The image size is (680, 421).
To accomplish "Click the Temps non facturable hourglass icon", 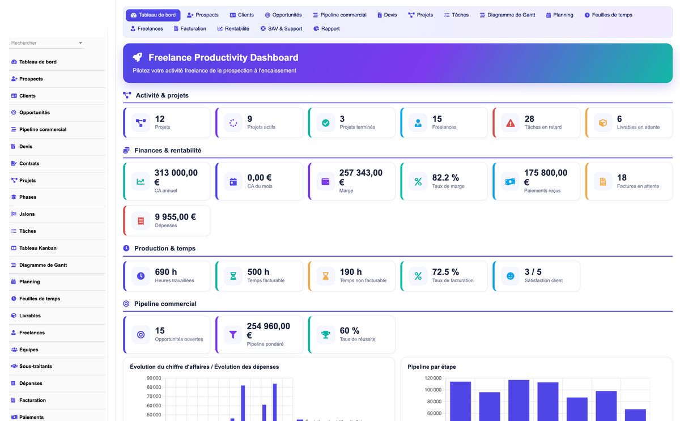I will point(326,276).
